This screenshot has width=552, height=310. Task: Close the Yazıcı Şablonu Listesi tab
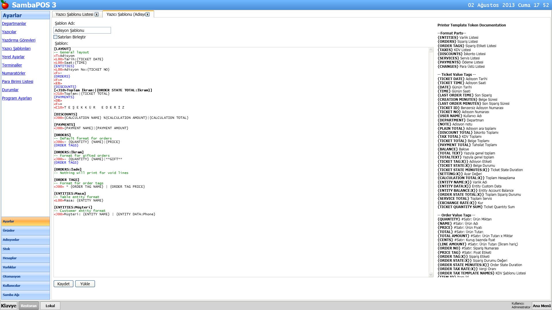(x=97, y=14)
